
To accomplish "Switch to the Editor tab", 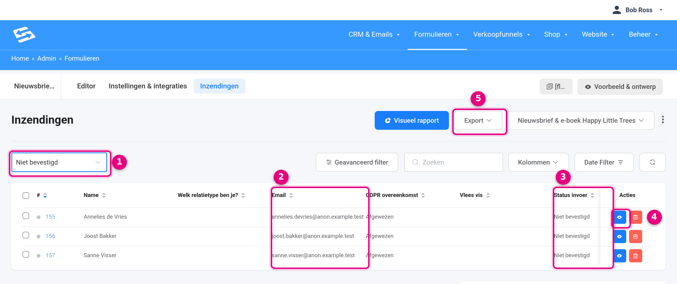I will [x=86, y=86].
